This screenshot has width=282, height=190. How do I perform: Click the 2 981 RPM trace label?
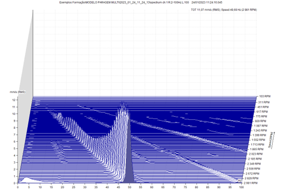click(251, 183)
